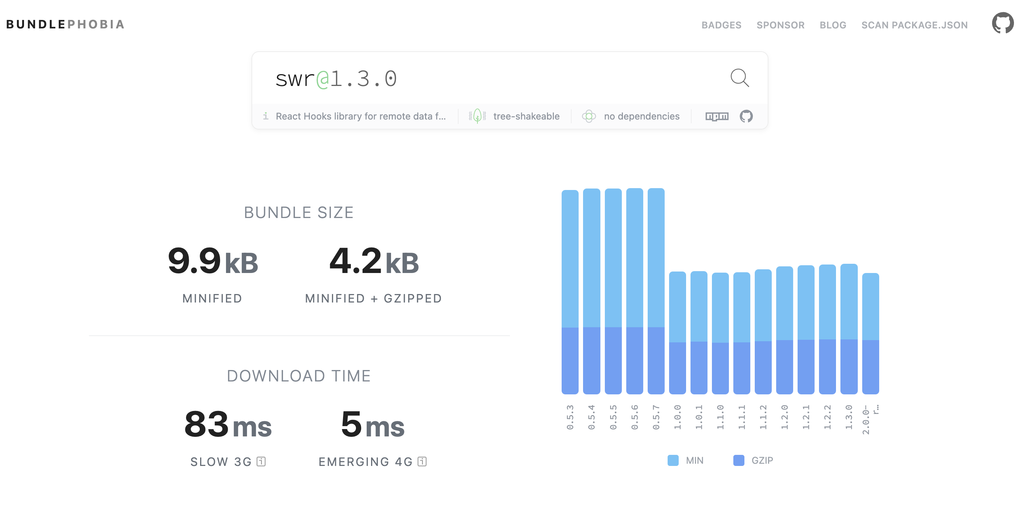The height and width of the screenshot is (515, 1028).
Task: Click the Bundlephobia logo
Action: coord(65,24)
